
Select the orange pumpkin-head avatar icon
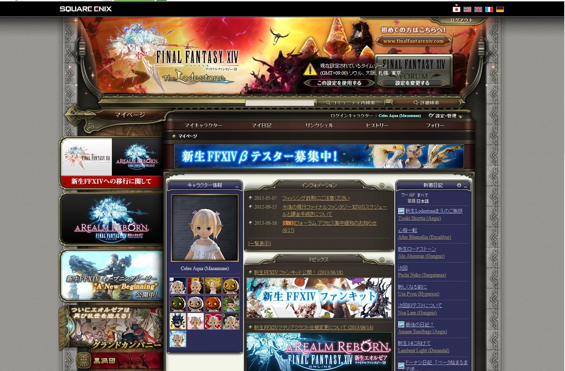click(x=213, y=303)
